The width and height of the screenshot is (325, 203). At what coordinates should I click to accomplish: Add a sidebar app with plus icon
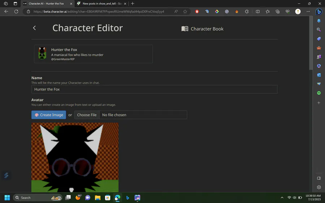(x=319, y=103)
